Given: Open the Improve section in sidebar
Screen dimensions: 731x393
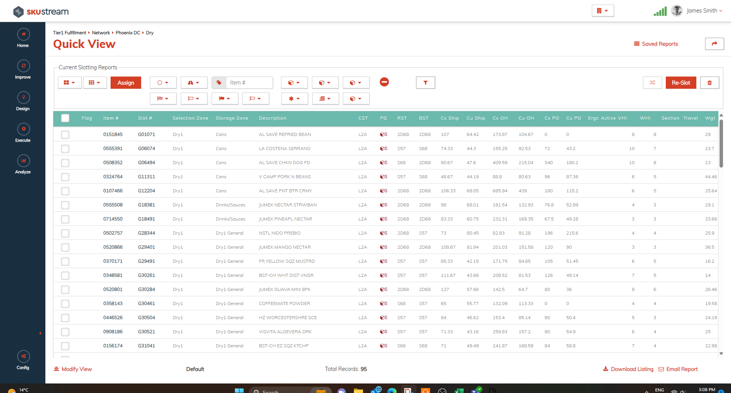Looking at the screenshot, I should click(23, 70).
